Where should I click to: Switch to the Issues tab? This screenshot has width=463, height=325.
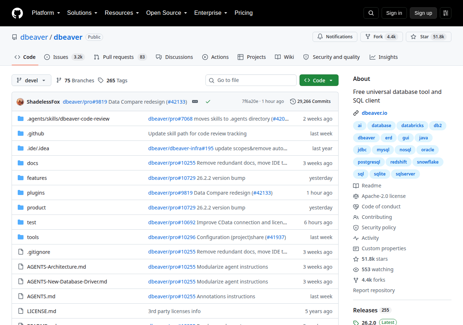pyautogui.click(x=64, y=57)
